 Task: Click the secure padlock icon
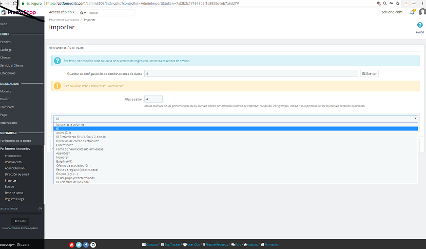click(x=23, y=4)
